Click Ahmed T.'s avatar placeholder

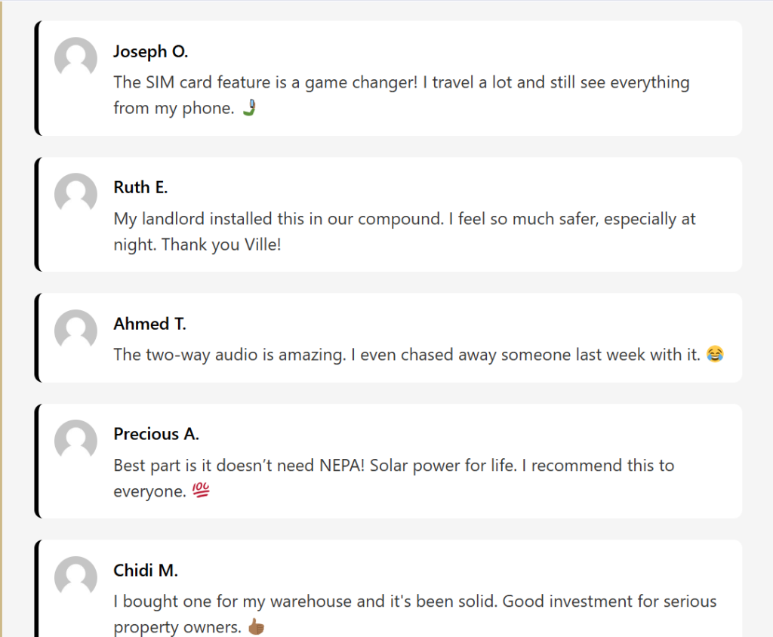pyautogui.click(x=75, y=331)
